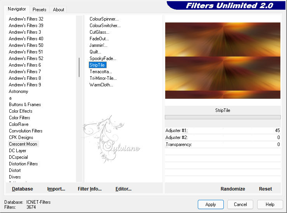This screenshot has width=287, height=213.
Task: Click the Apply button
Action: click(x=211, y=204)
